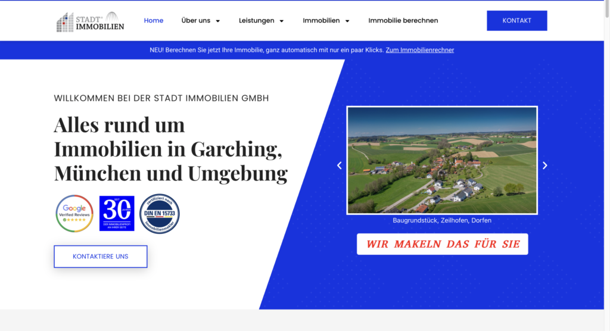610x331 pixels.
Task: Open the Google Verified Reviews badge
Action: 74,214
